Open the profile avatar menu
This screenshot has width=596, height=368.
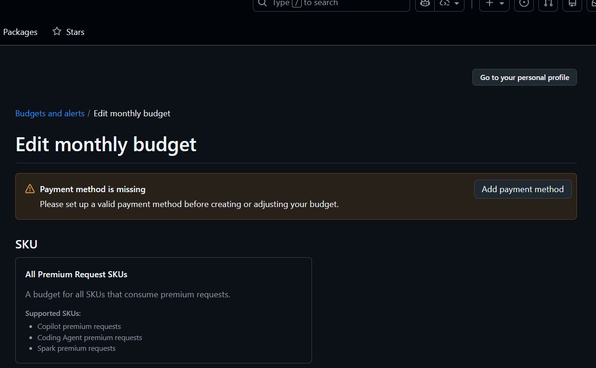coord(593,4)
